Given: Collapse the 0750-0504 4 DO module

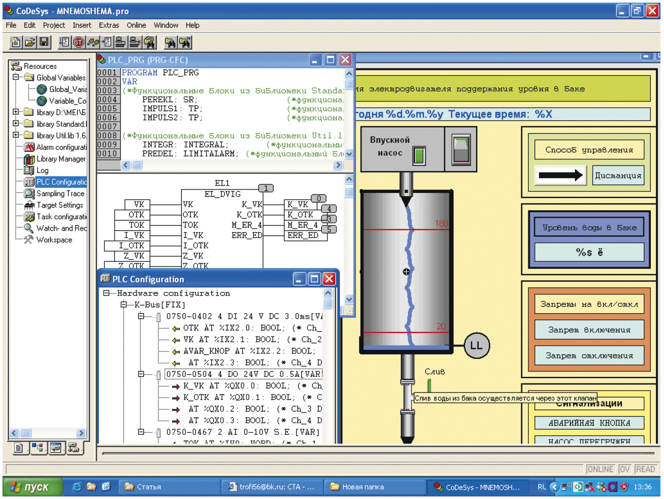Looking at the screenshot, I should tap(140, 374).
